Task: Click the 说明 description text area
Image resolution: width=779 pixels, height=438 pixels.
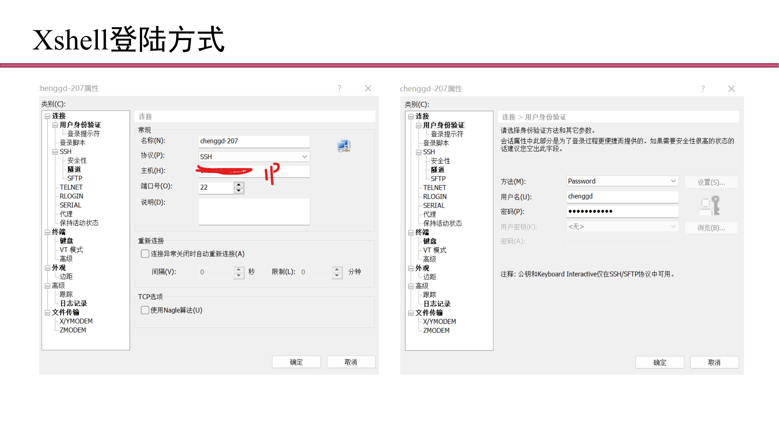Action: point(254,212)
